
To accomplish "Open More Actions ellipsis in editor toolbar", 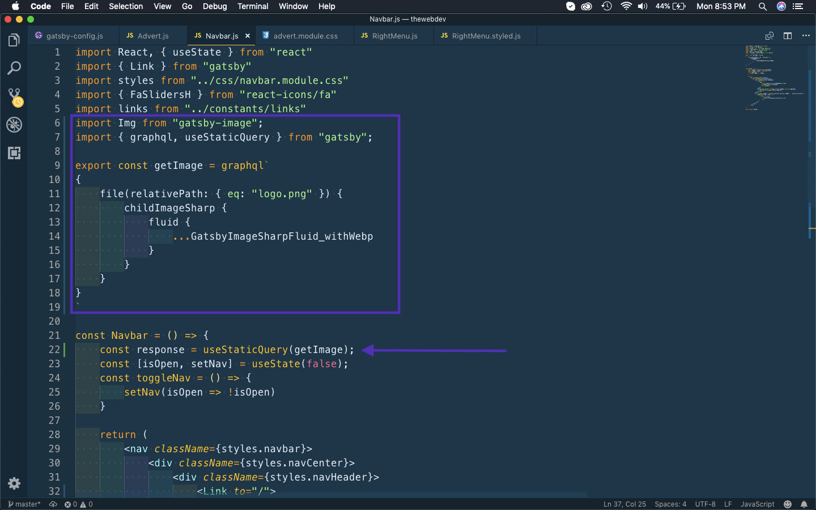I will (x=806, y=36).
